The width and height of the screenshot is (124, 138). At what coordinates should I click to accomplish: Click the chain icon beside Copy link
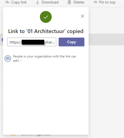[x=7, y=2]
